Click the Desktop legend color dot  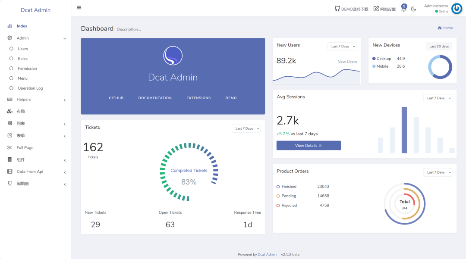point(374,59)
